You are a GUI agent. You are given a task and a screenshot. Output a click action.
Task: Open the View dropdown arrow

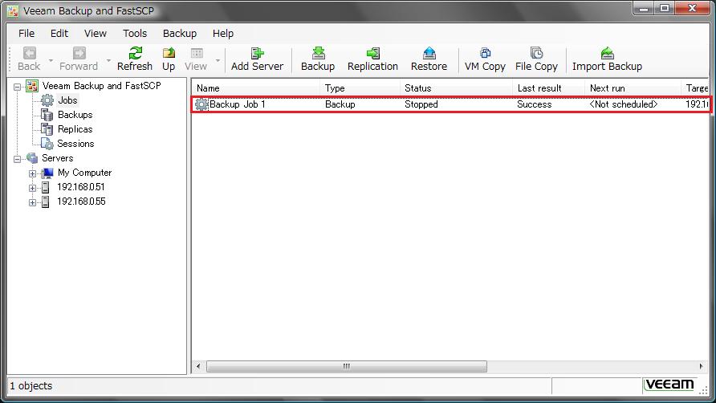tap(218, 60)
